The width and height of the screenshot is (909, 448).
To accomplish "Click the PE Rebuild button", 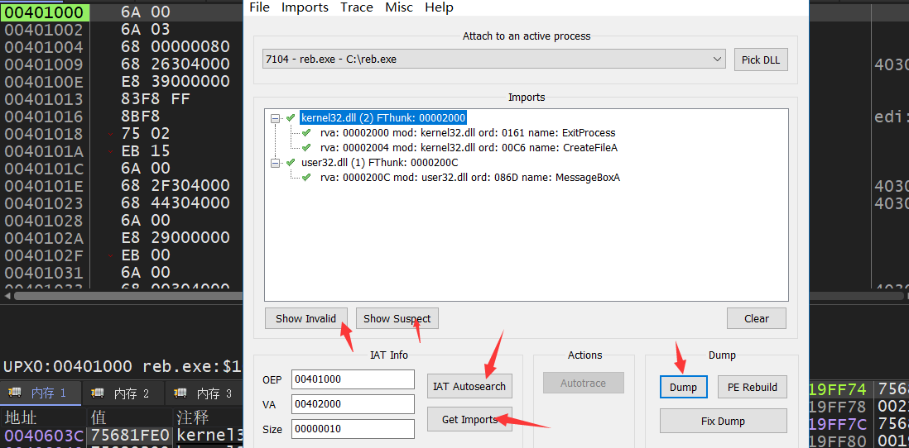I will coord(752,387).
